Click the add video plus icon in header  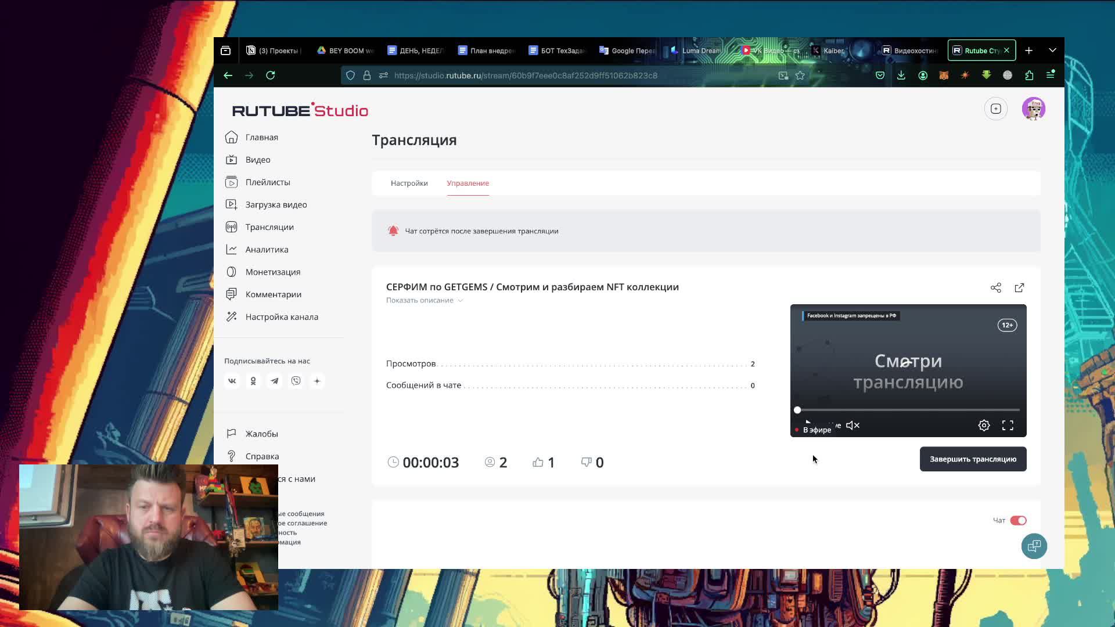click(x=996, y=109)
